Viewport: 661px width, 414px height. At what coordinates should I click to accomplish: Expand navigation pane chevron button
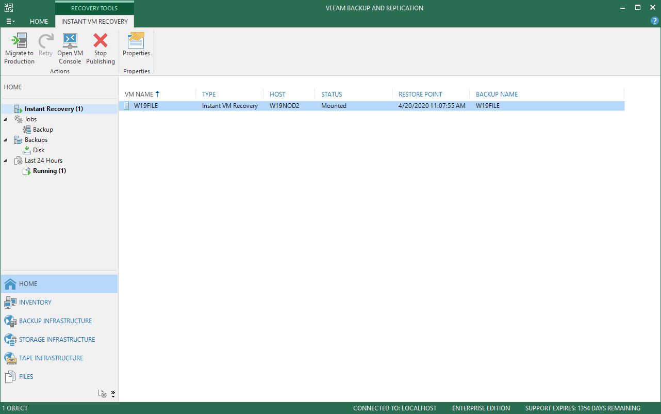click(x=113, y=394)
